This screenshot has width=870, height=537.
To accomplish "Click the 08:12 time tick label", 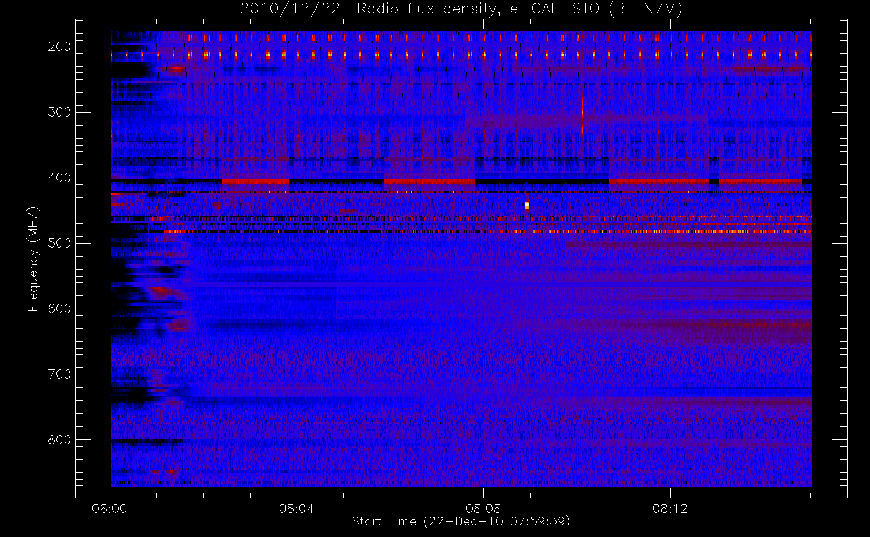I will (670, 509).
